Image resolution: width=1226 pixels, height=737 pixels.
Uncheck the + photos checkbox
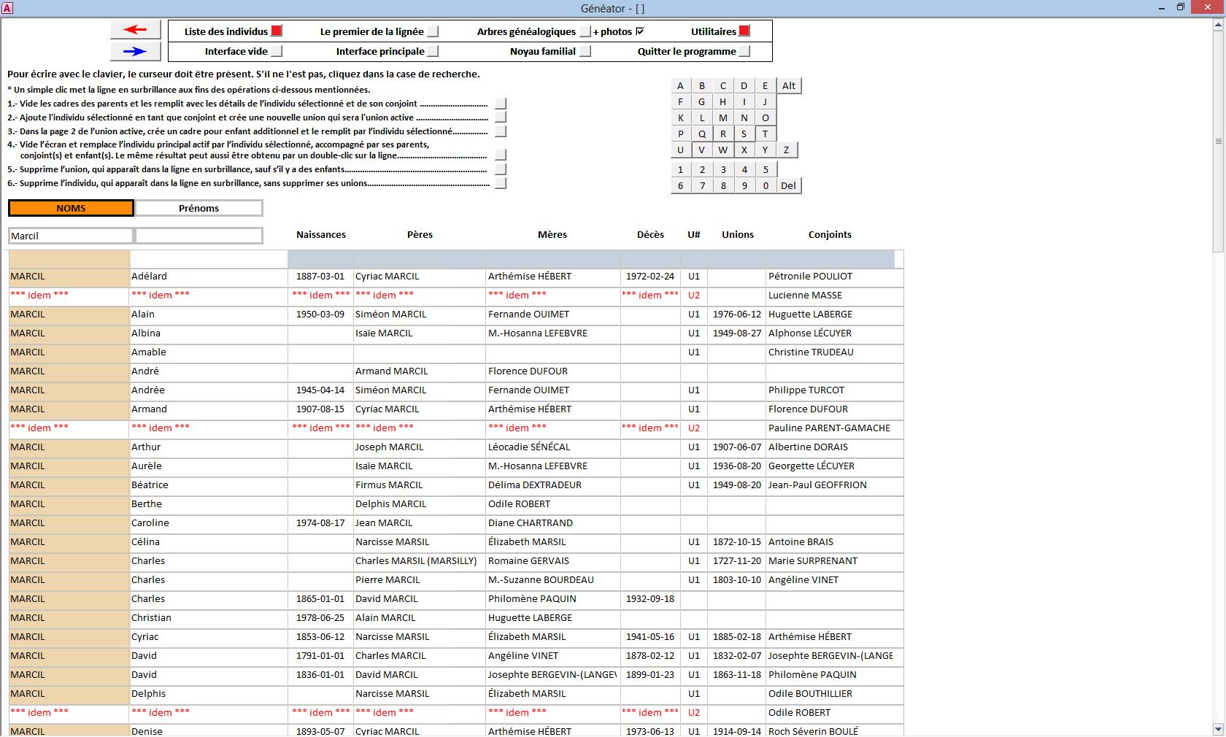pos(640,31)
